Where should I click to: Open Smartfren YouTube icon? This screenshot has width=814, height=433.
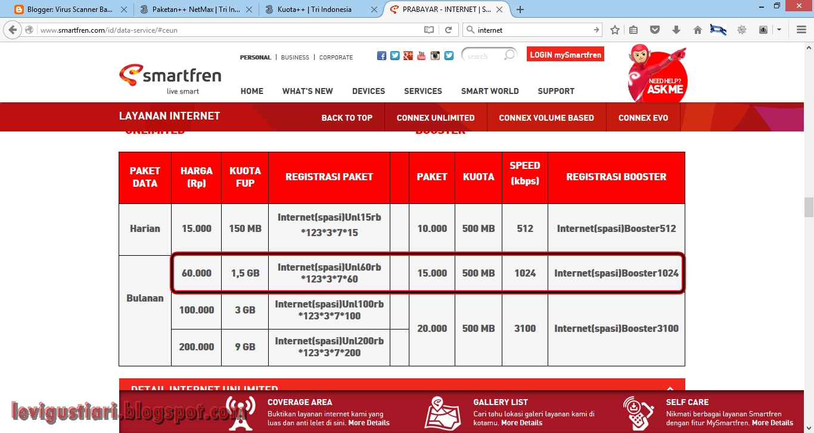pos(422,55)
